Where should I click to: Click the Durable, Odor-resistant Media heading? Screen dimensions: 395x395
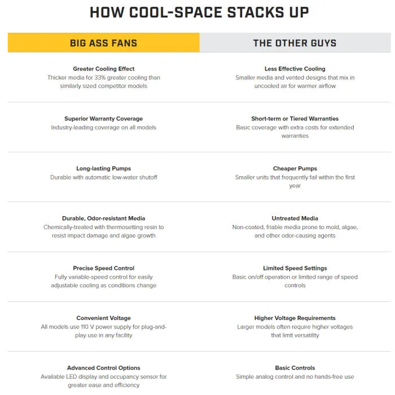(x=103, y=218)
